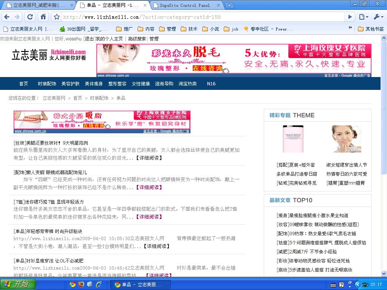Screen dimensions: 387x290
Task: Open the 推广 bookmarks folder
Action: 124,29
